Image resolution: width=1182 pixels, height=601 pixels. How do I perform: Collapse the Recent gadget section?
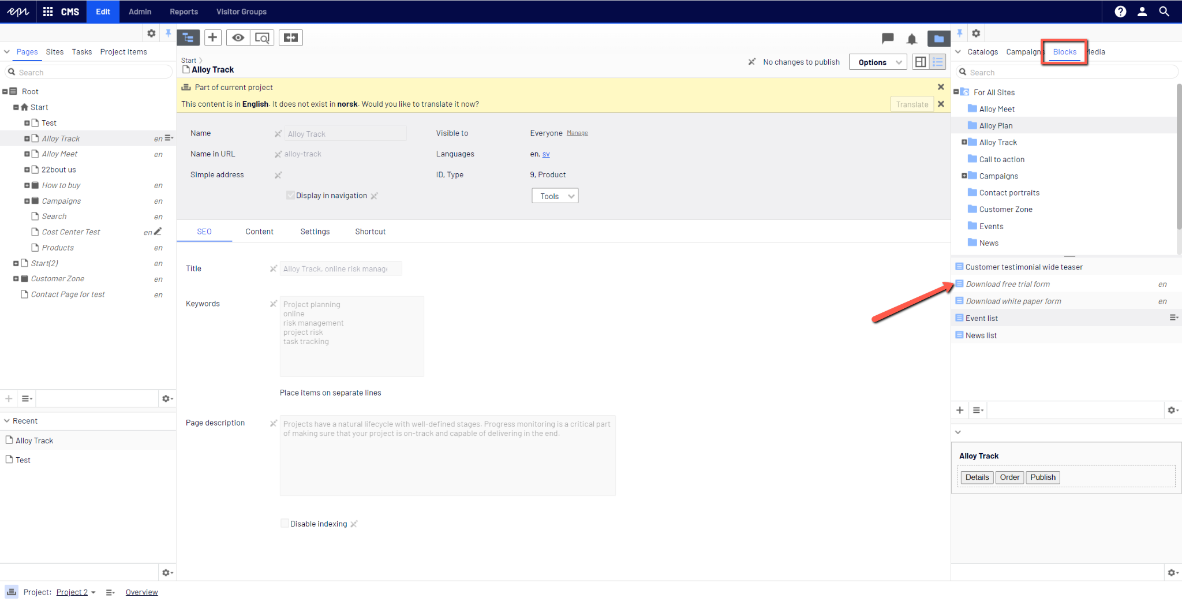(7, 421)
